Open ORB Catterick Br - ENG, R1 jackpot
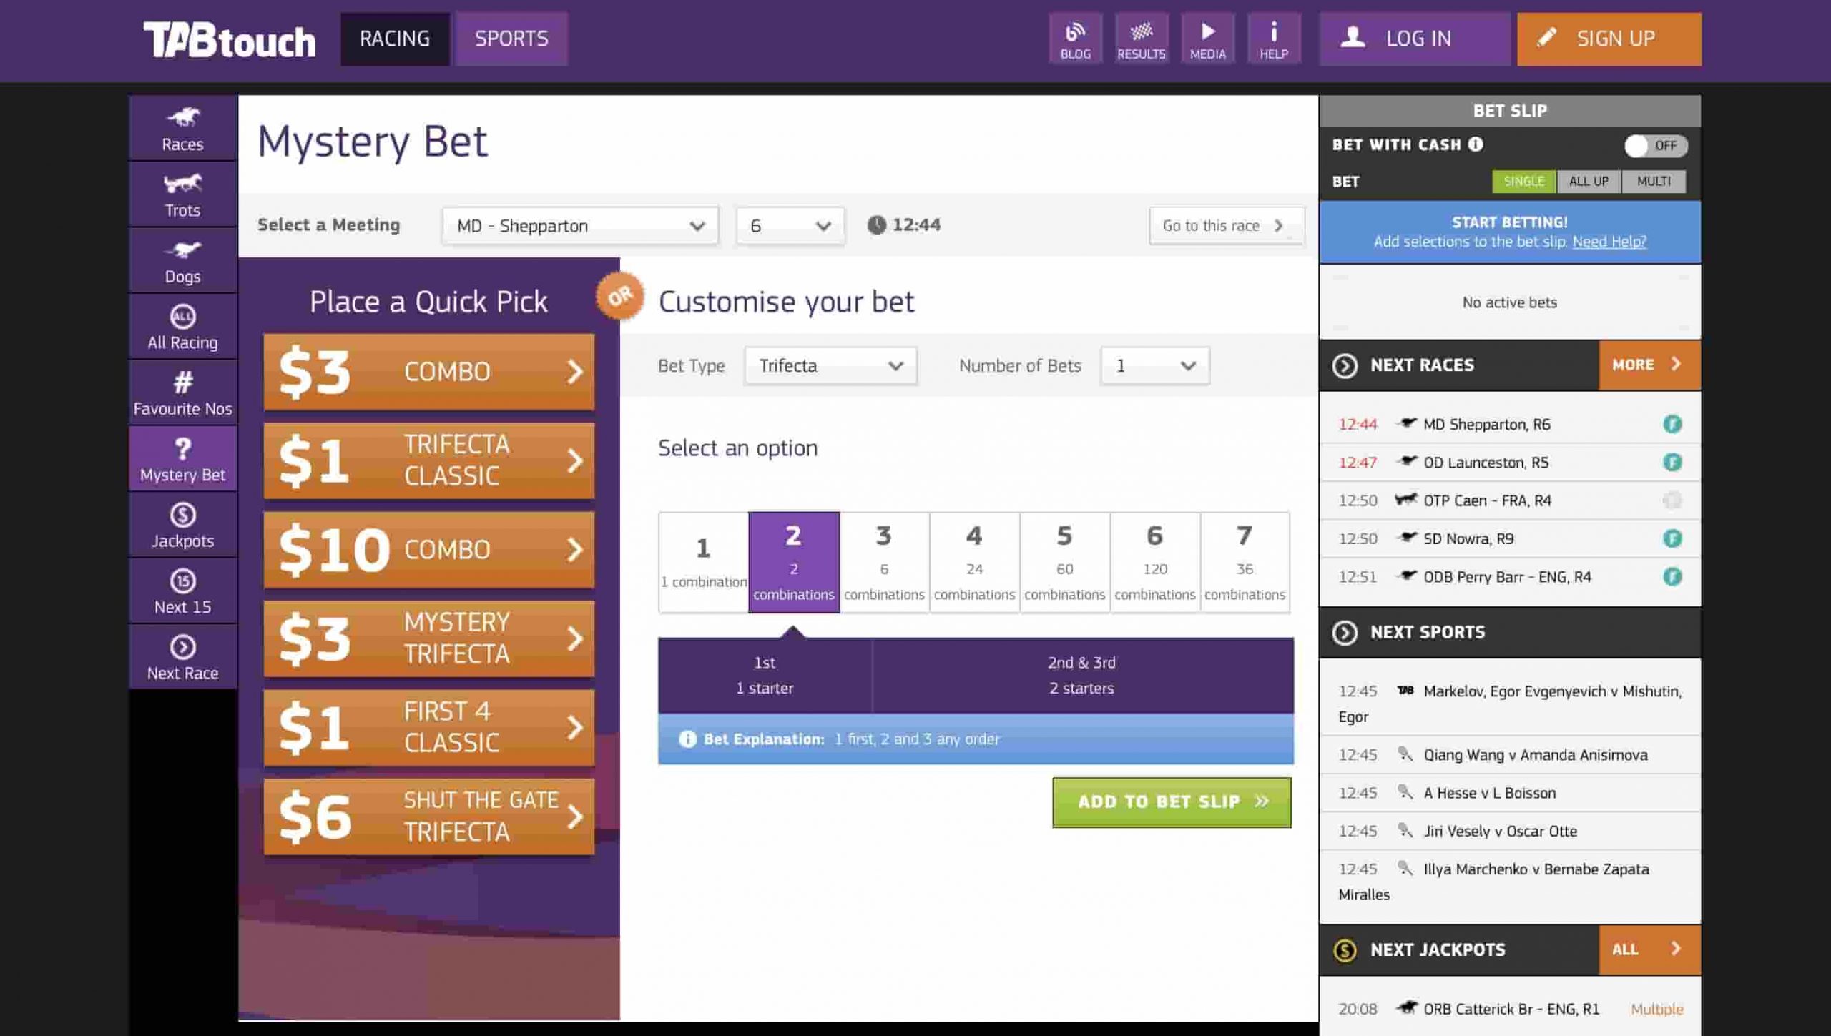The image size is (1831, 1036). pyautogui.click(x=1509, y=1009)
